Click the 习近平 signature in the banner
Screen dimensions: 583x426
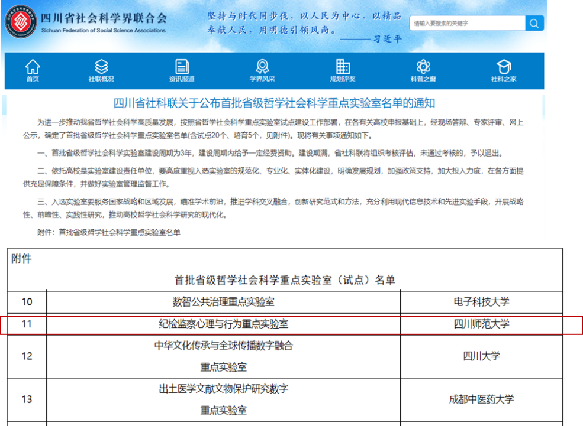pyautogui.click(x=388, y=38)
